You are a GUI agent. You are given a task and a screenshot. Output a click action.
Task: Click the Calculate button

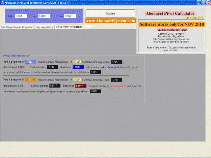click(x=110, y=13)
